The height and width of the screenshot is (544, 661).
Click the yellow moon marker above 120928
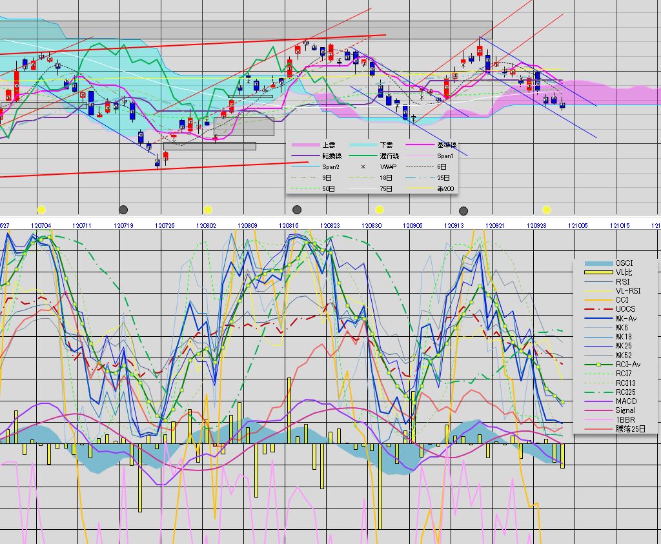point(546,210)
